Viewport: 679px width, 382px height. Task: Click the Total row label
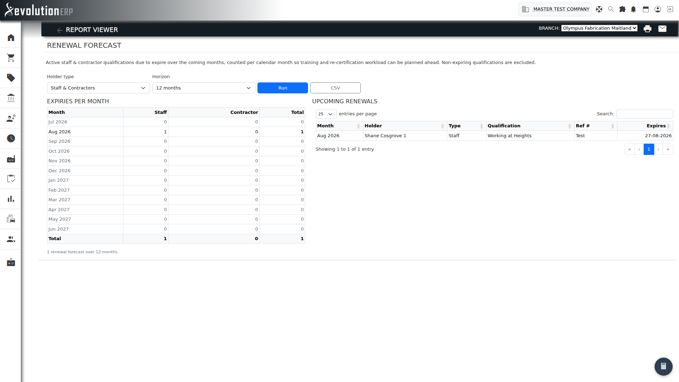(x=54, y=239)
